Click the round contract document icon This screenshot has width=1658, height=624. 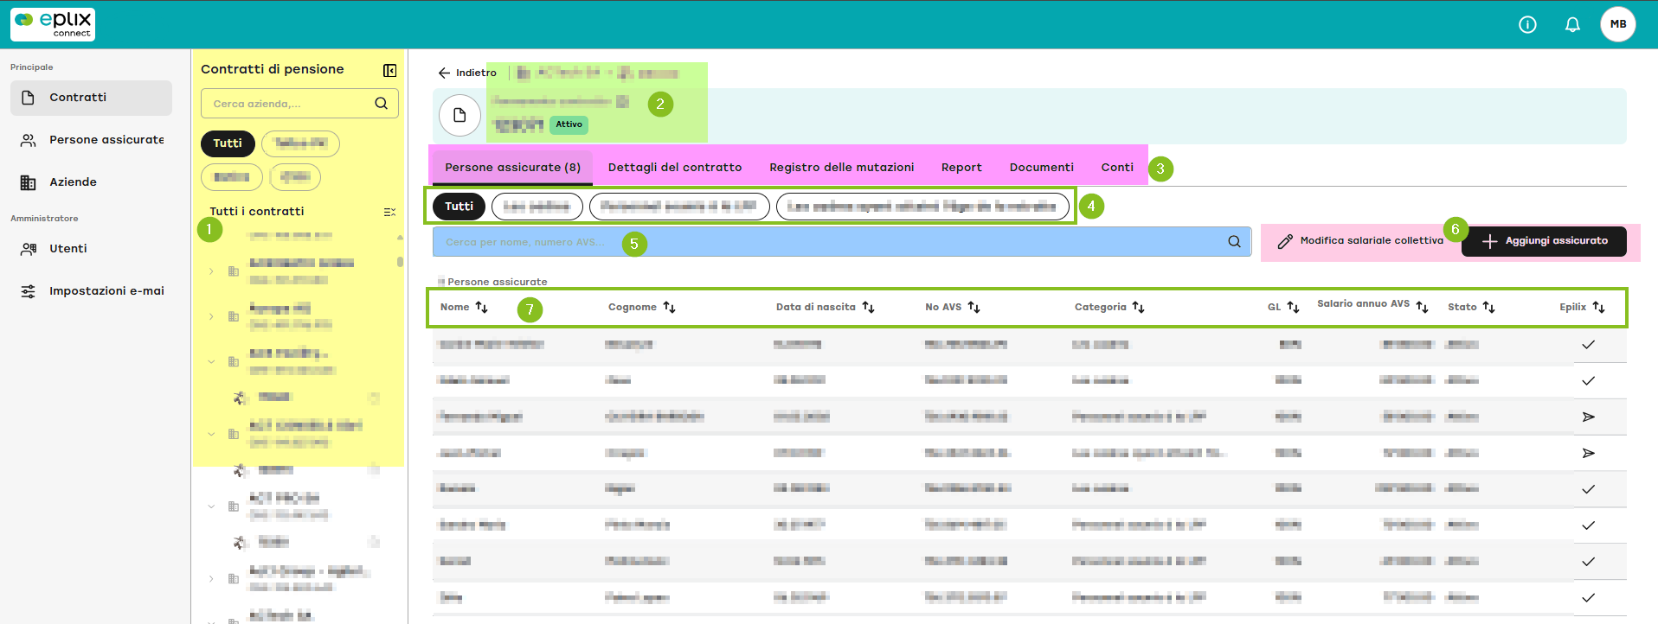459,115
